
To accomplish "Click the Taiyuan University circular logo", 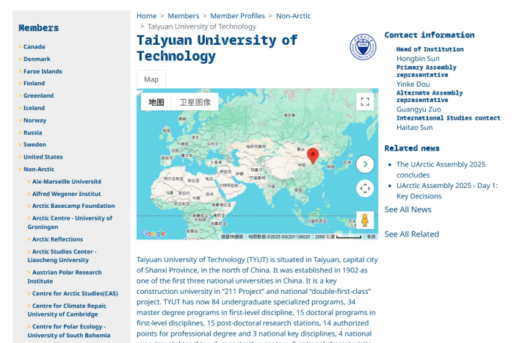I will pos(362,48).
